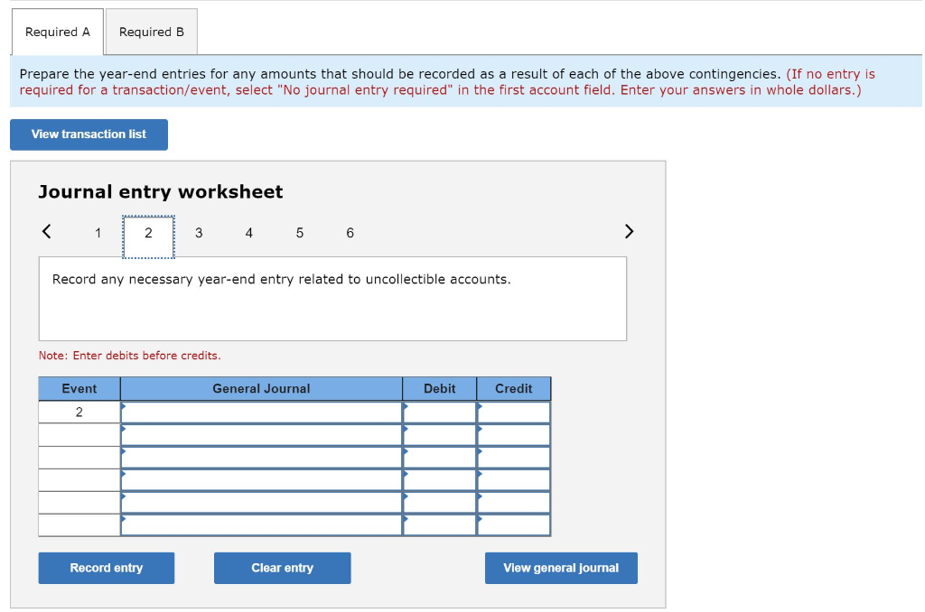Click Credit field in second row
925x612 pixels.
(514, 434)
